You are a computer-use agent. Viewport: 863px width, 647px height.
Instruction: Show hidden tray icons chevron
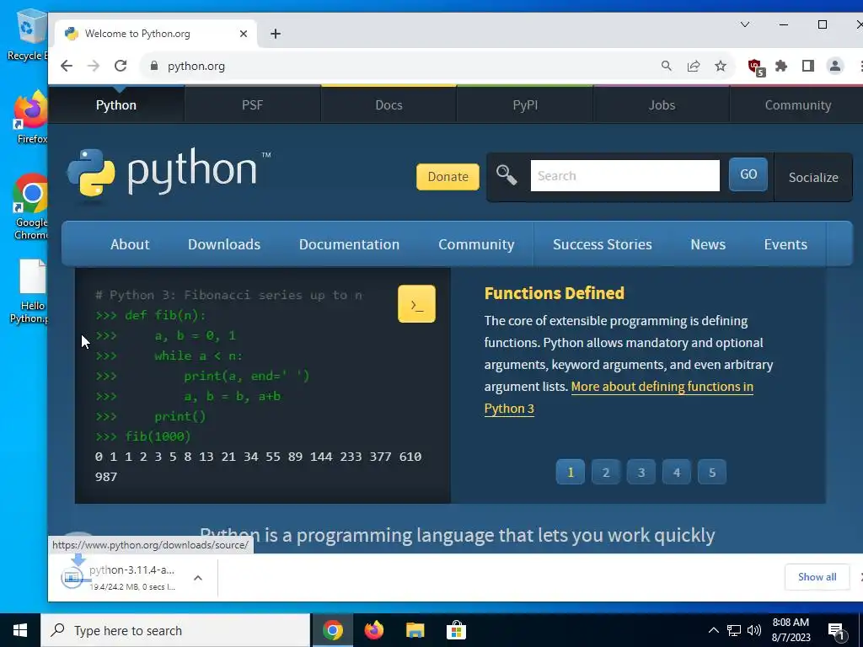(713, 630)
